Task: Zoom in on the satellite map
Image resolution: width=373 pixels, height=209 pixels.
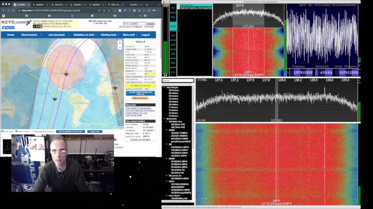Action: [119, 43]
